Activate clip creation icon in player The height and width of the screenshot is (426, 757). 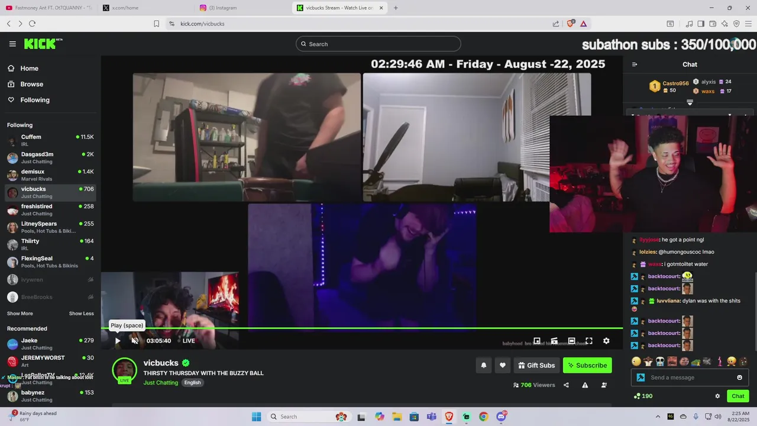pos(554,341)
